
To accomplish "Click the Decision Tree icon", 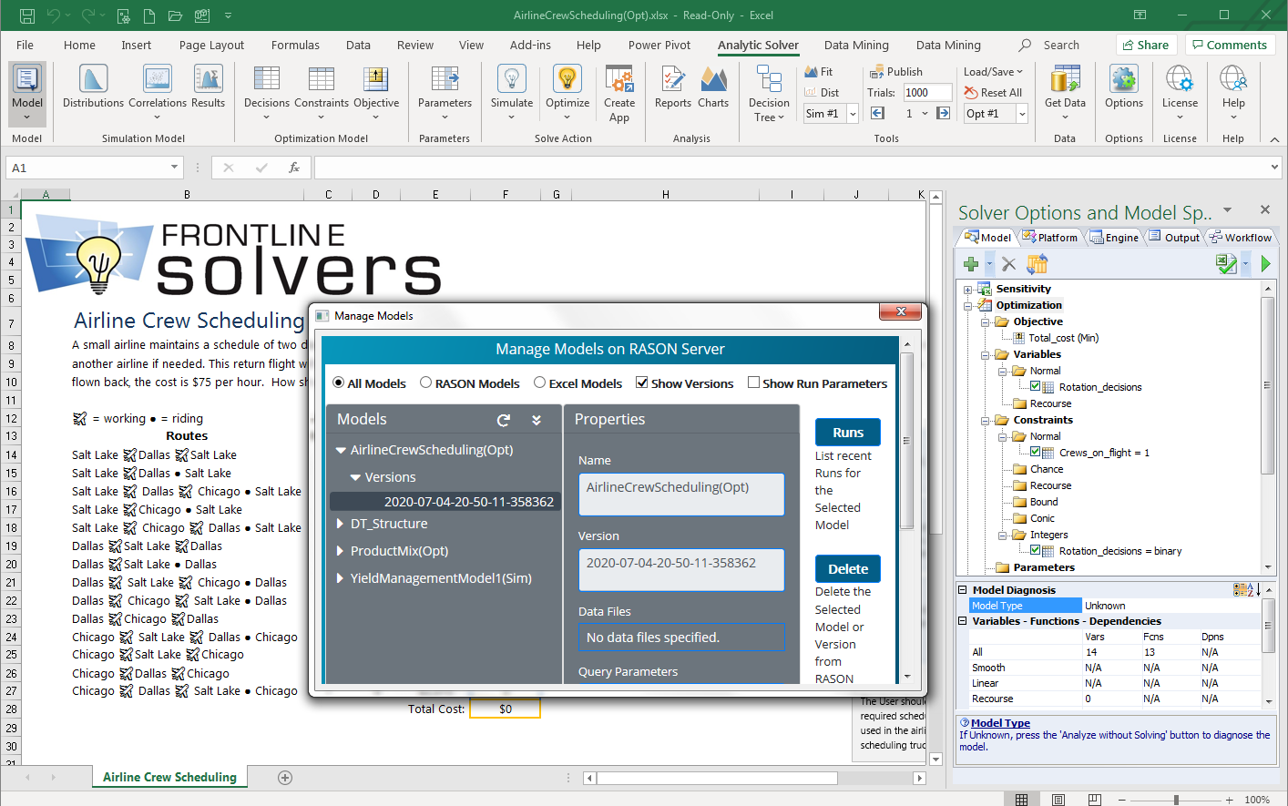I will 768,90.
